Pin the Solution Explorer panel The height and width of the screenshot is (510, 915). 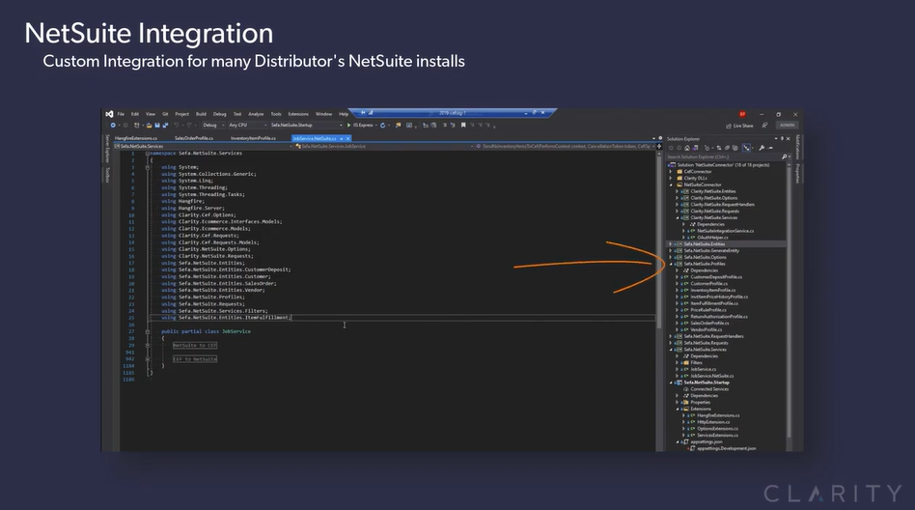782,138
